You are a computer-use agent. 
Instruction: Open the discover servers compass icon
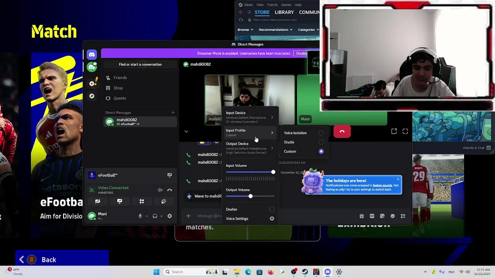92,96
